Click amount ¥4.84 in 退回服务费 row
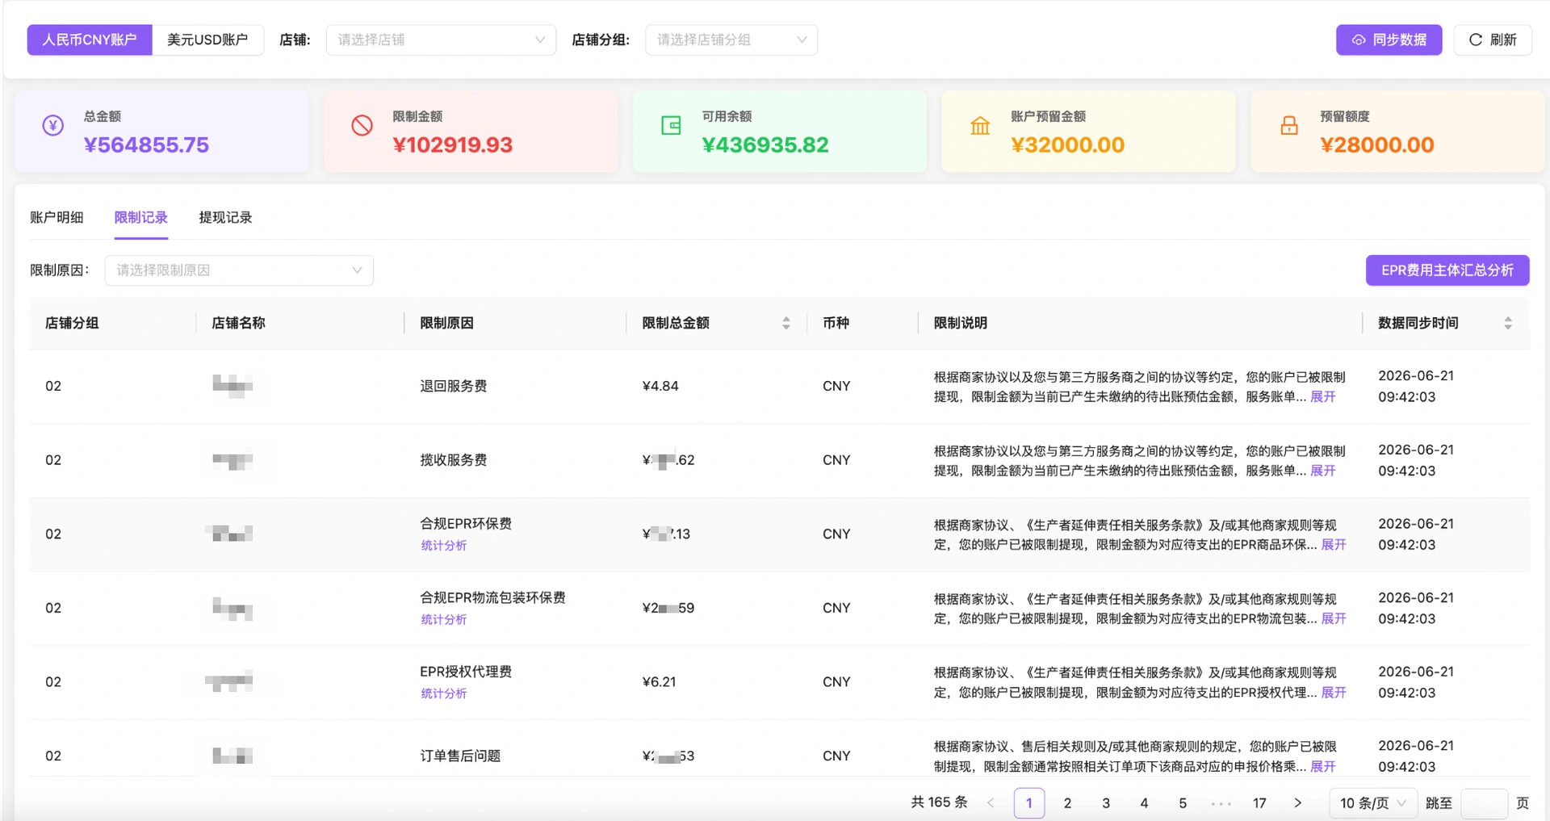Image resolution: width=1550 pixels, height=821 pixels. point(660,386)
